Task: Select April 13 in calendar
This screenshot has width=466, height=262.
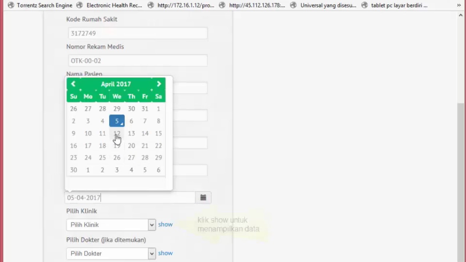Action: pos(131,133)
